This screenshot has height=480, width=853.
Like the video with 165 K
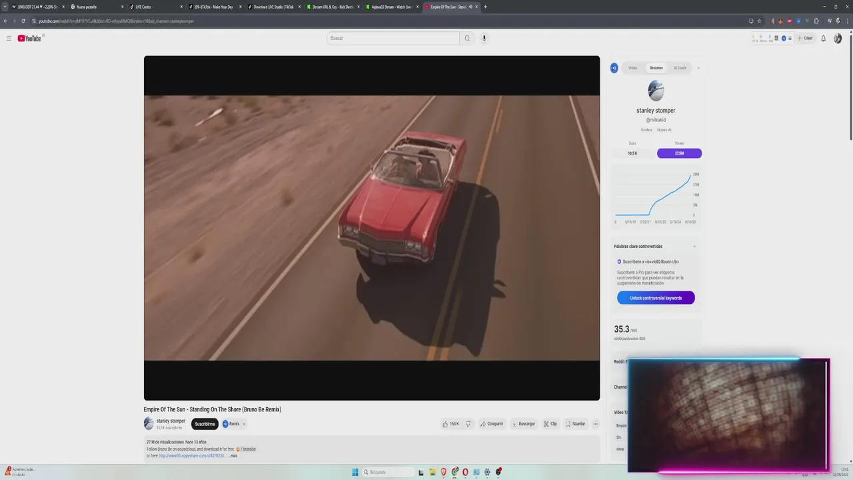[450, 424]
